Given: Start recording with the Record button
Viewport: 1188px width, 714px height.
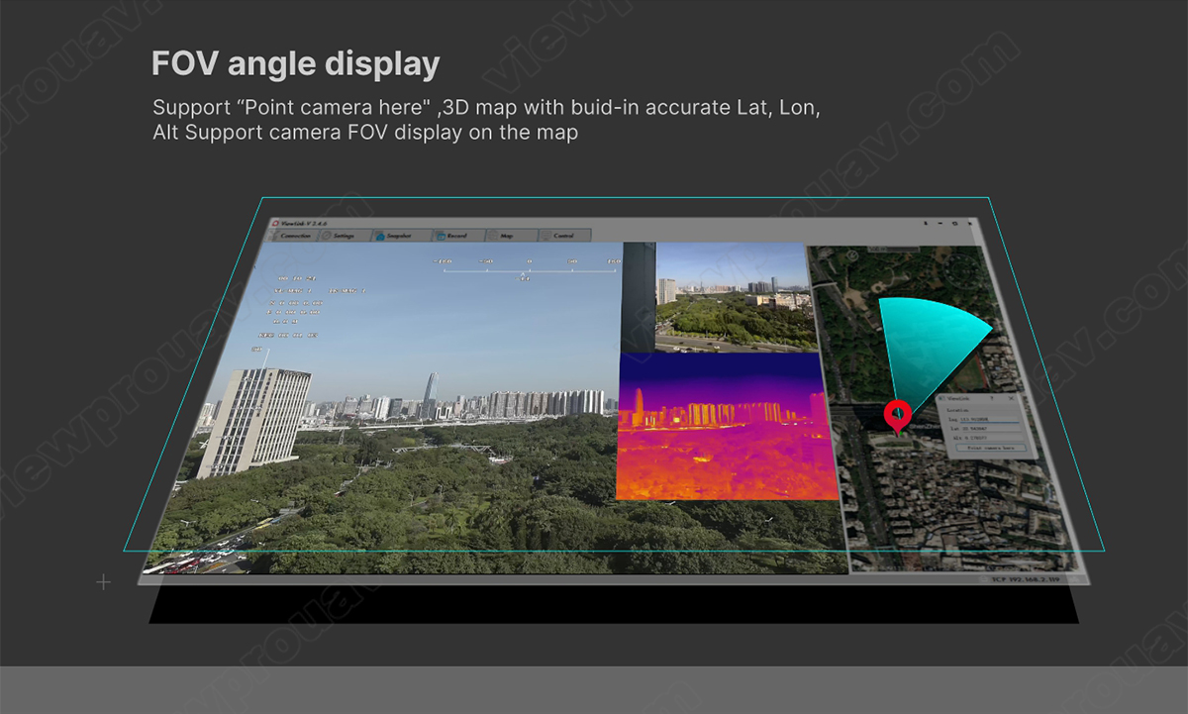Looking at the screenshot, I should (456, 236).
